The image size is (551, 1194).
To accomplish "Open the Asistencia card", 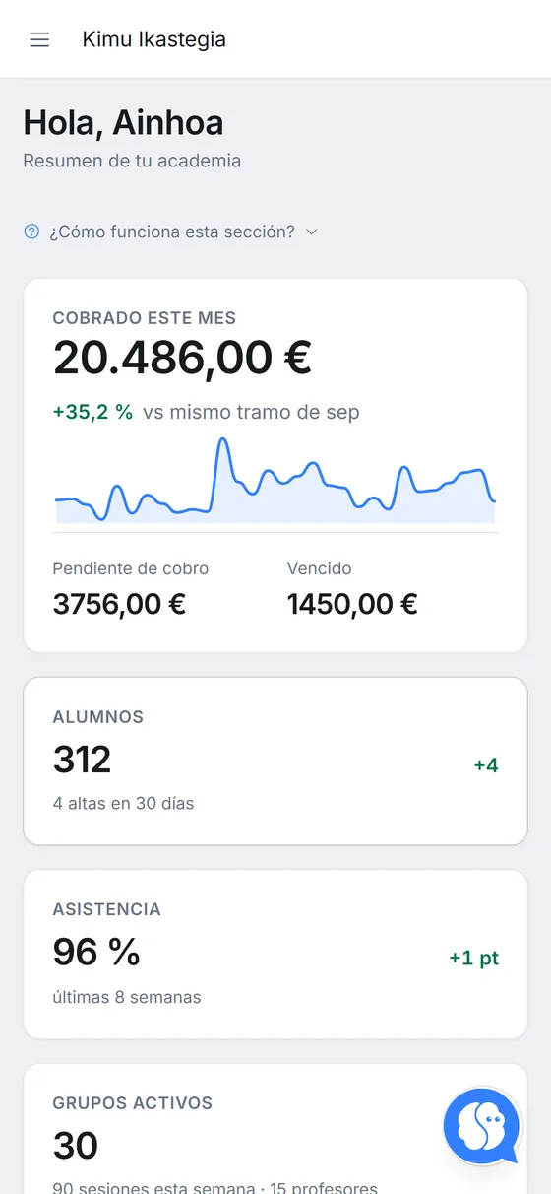I will [275, 954].
